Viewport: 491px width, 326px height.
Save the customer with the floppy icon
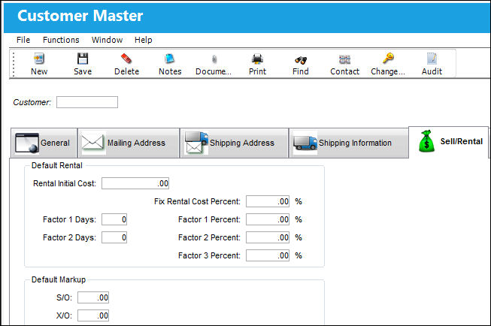point(83,59)
